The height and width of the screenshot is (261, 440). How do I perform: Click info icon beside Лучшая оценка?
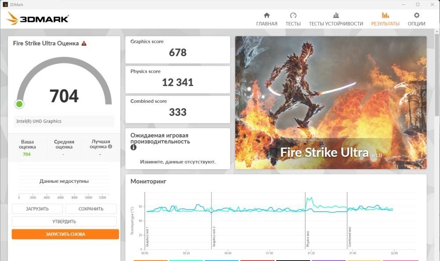pos(110,146)
